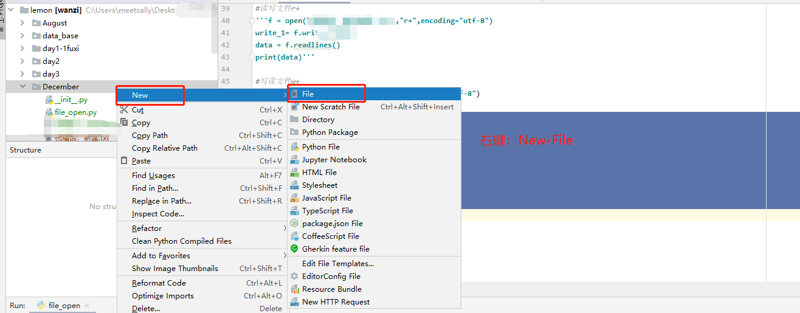Viewport: 800px width, 313px height.
Task: Select Replace in Path
Action: point(202,201)
